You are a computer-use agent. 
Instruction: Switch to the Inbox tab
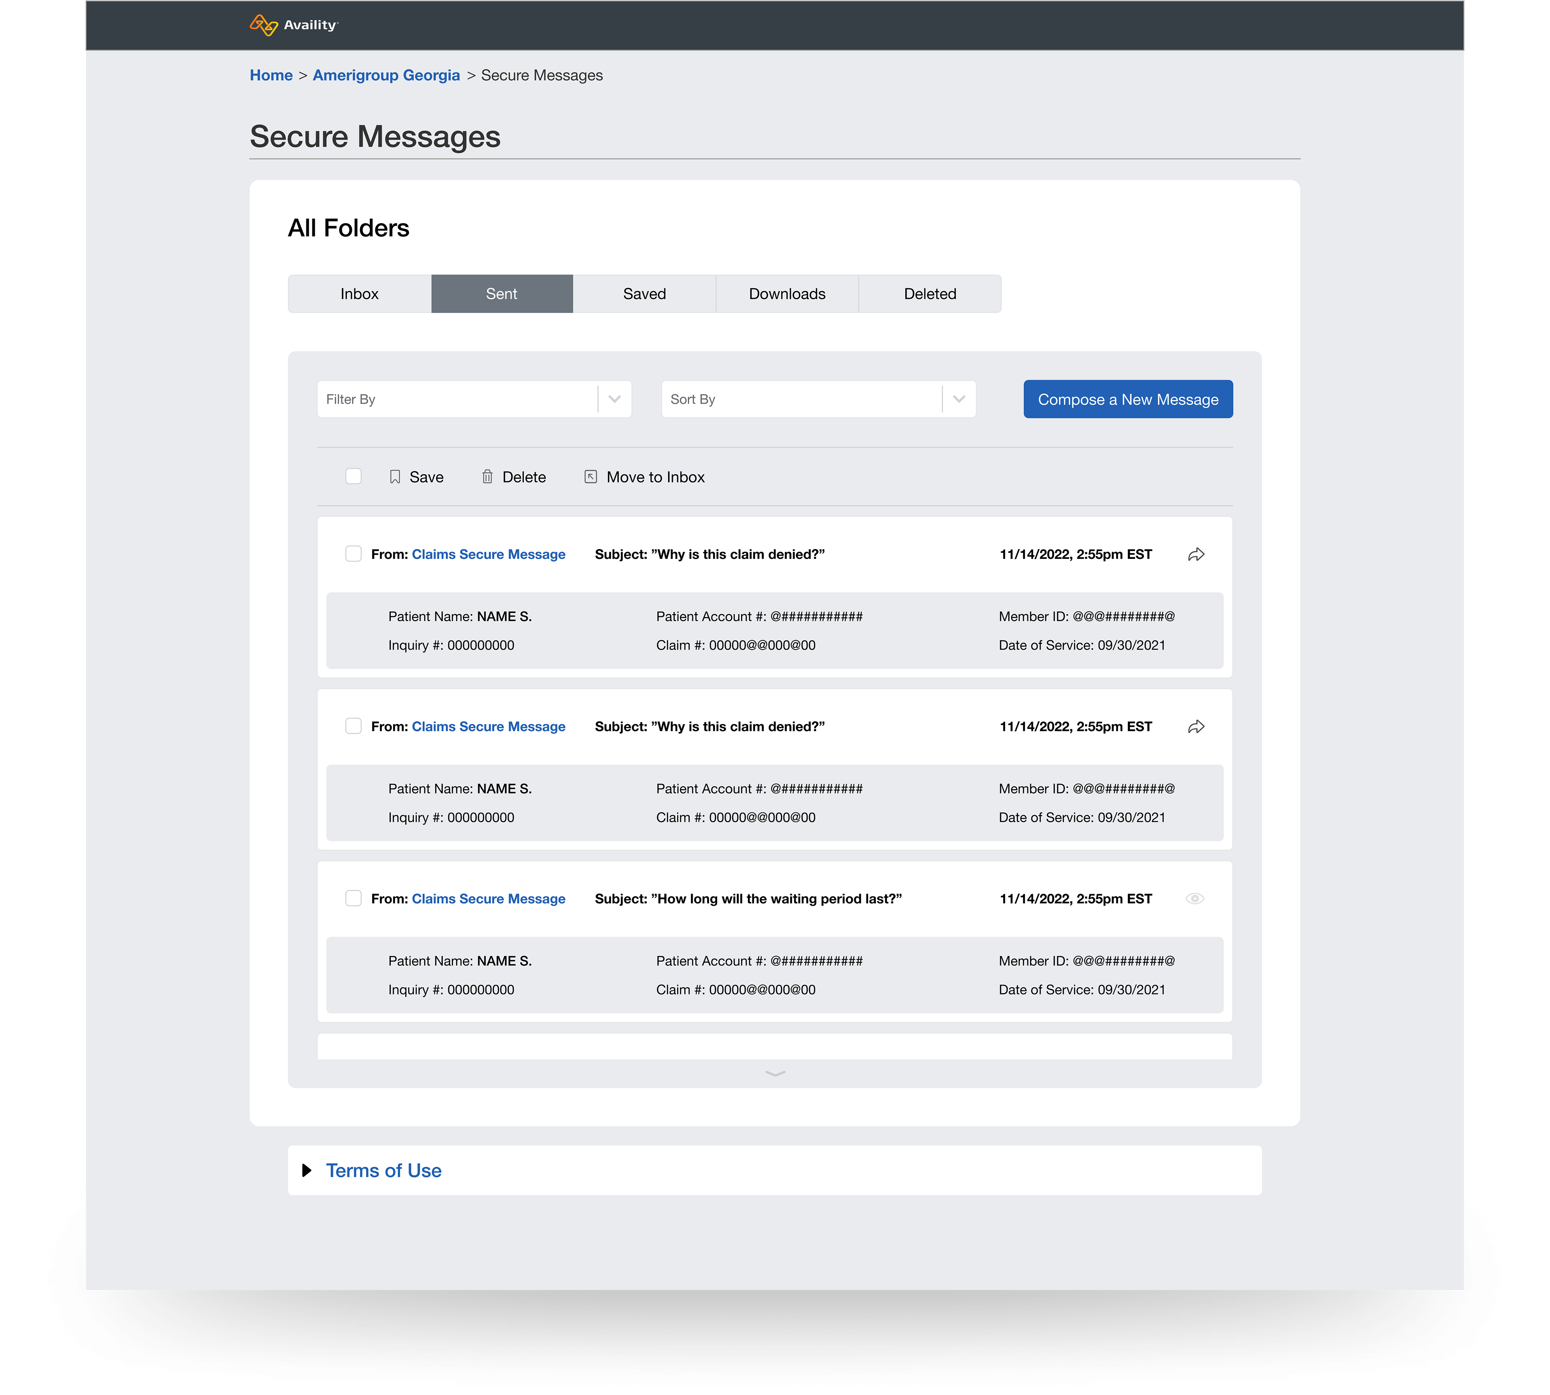tap(359, 294)
